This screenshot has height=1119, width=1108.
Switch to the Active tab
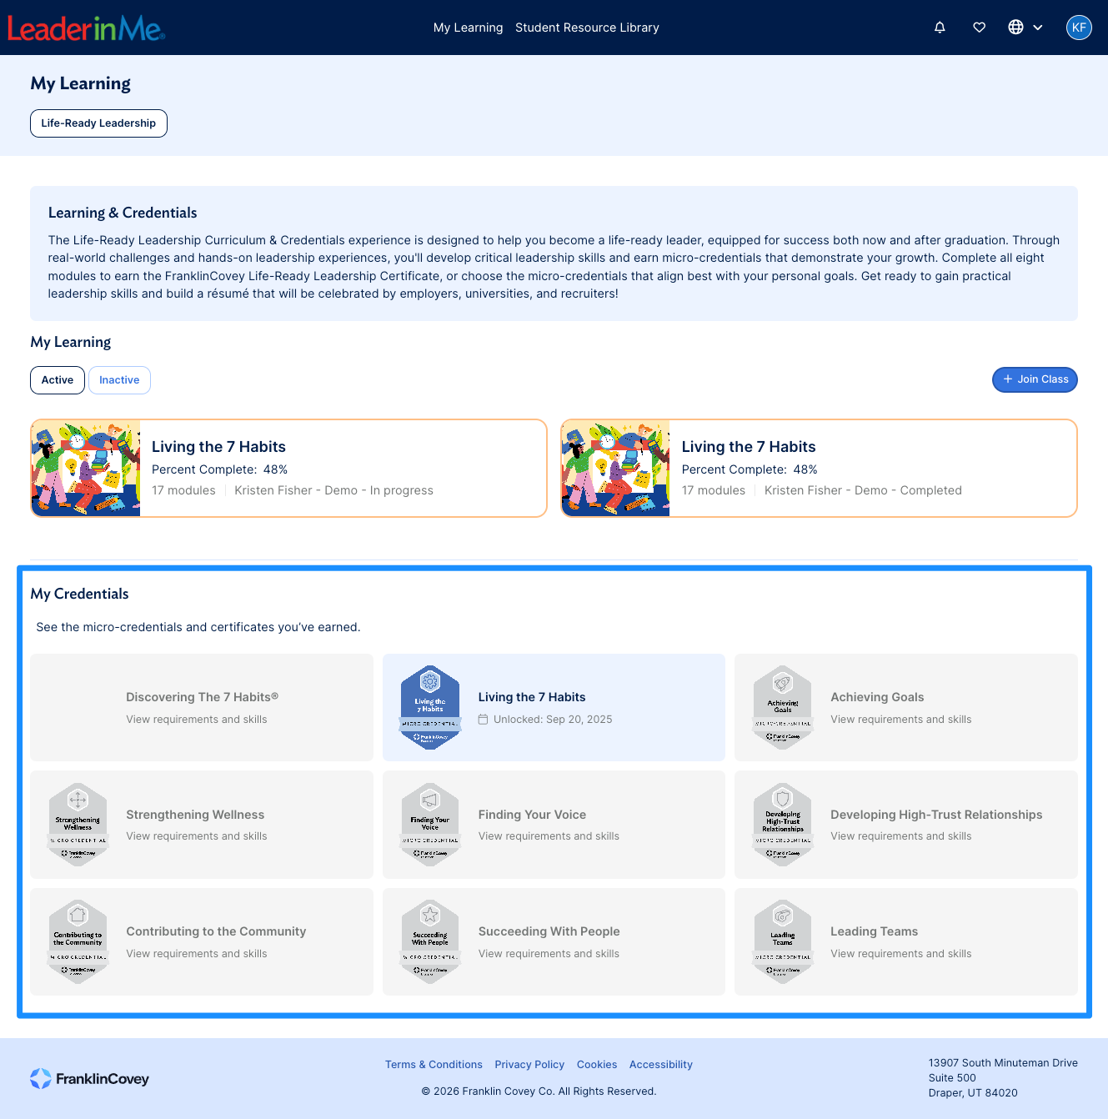tap(58, 380)
